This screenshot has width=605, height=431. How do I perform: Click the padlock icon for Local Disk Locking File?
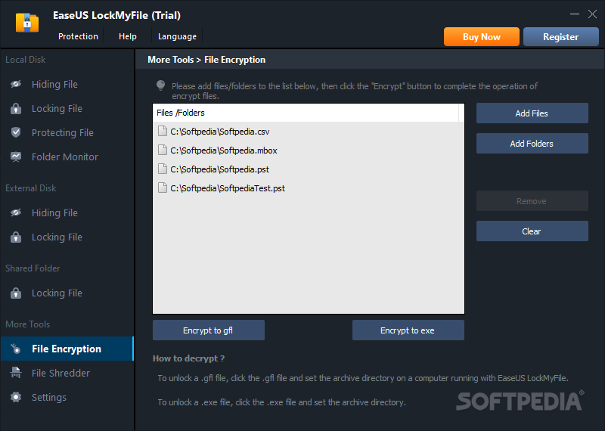(x=16, y=108)
